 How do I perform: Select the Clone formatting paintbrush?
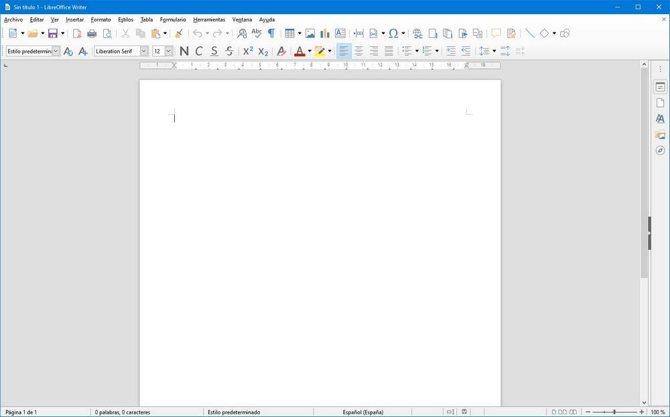[x=179, y=33]
